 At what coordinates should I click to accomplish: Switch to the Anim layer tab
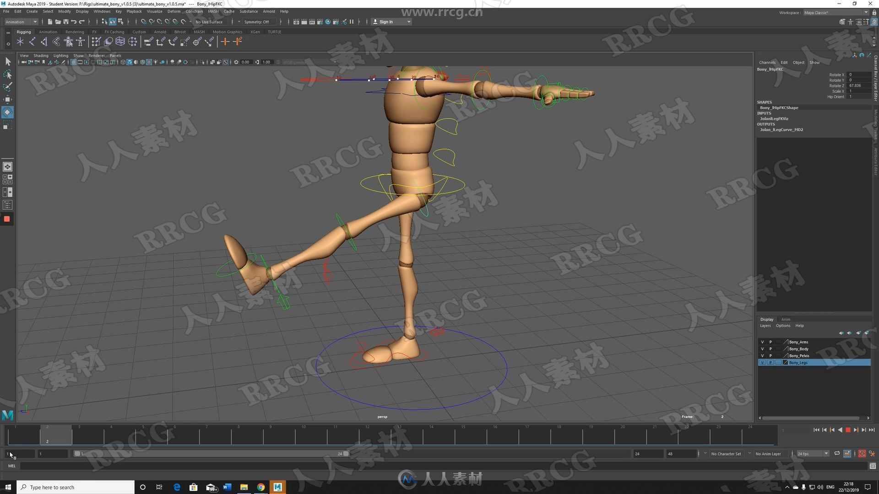pos(786,319)
